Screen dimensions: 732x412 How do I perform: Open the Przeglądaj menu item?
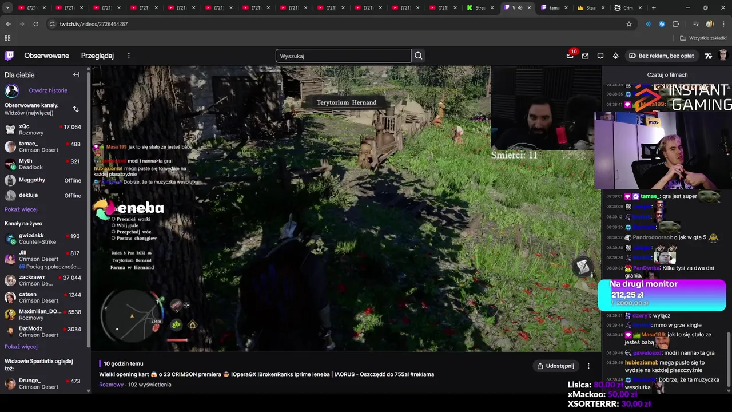pyautogui.click(x=97, y=56)
